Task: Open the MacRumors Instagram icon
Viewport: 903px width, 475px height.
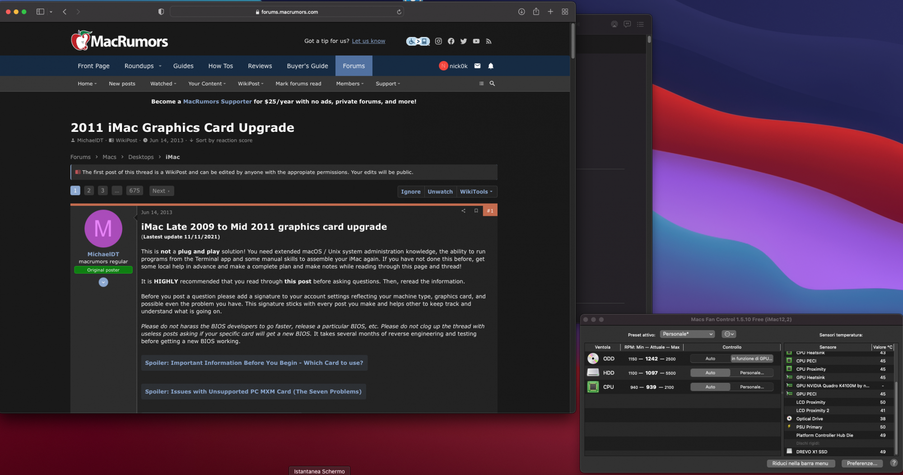Action: [x=438, y=41]
